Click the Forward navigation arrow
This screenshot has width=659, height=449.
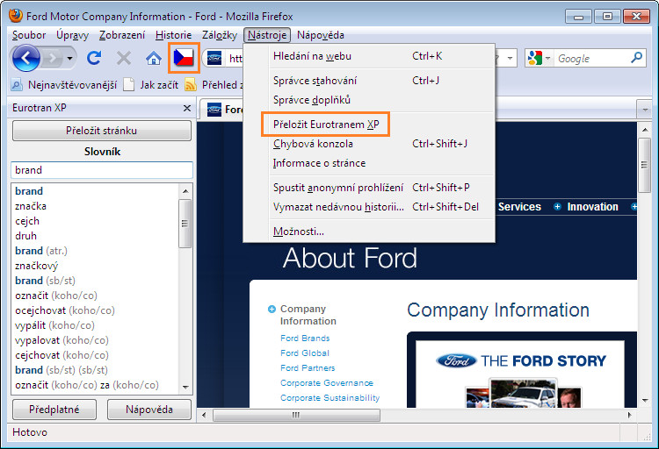pyautogui.click(x=53, y=58)
